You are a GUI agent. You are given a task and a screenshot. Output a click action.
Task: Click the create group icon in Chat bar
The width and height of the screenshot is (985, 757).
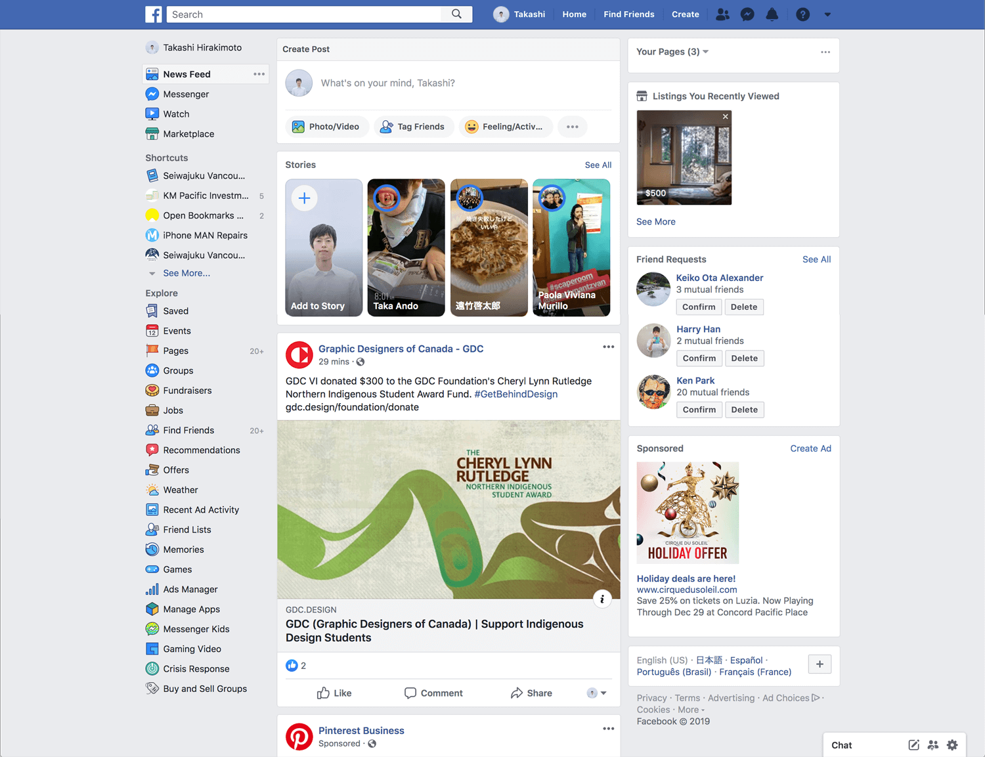[933, 745]
